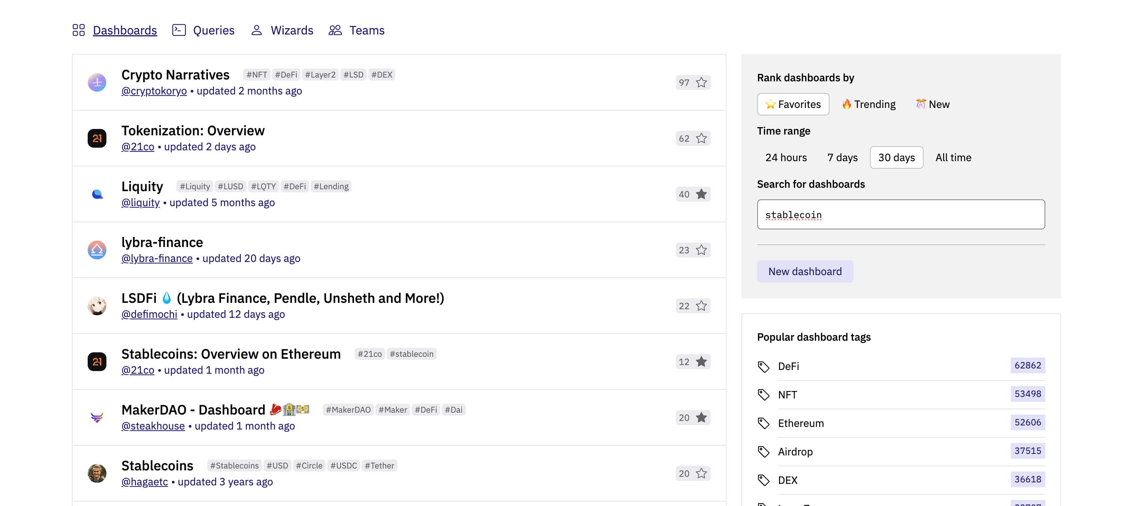
Task: Click the Dashboards grid icon
Action: point(78,30)
